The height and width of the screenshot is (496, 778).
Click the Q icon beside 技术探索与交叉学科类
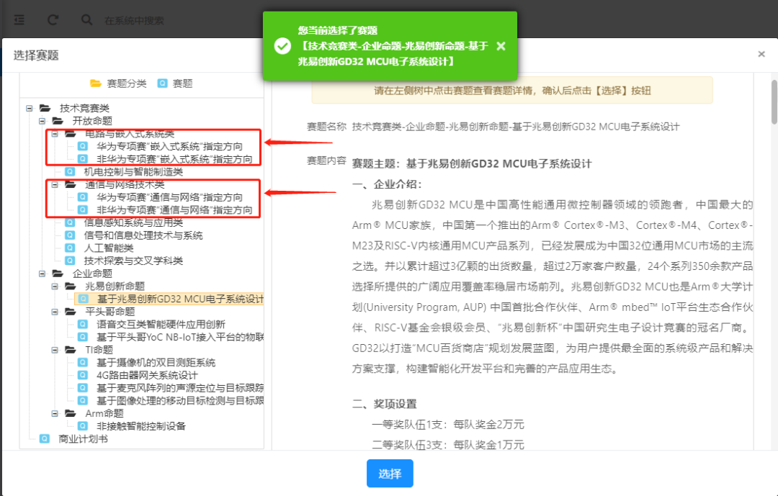pyautogui.click(x=70, y=261)
